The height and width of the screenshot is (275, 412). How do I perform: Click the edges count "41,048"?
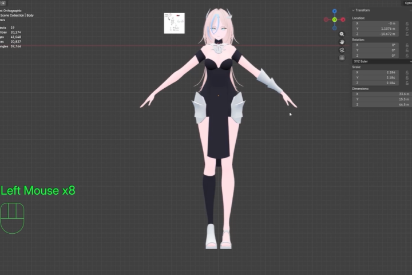click(x=16, y=37)
